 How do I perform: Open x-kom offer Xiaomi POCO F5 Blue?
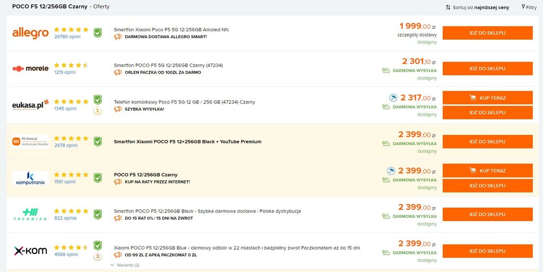237,248
